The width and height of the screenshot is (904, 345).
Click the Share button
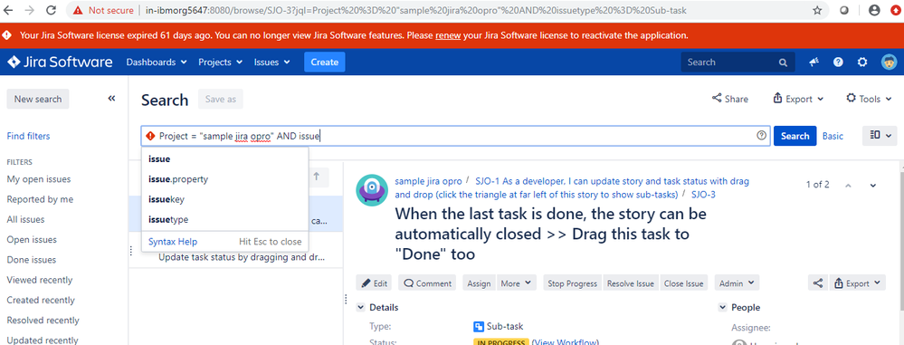click(730, 99)
